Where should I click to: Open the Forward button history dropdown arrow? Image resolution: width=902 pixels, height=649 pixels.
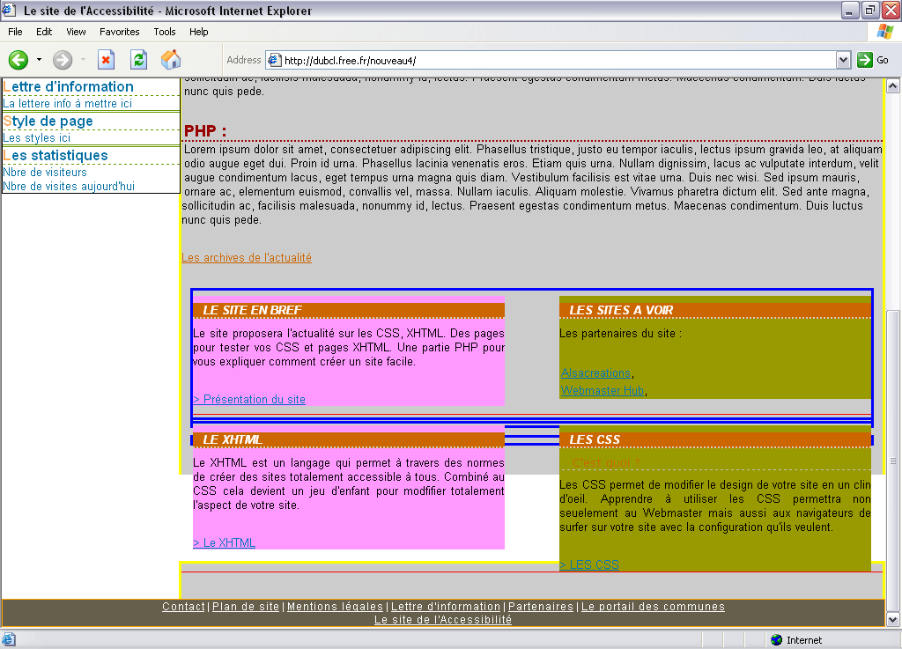point(83,60)
